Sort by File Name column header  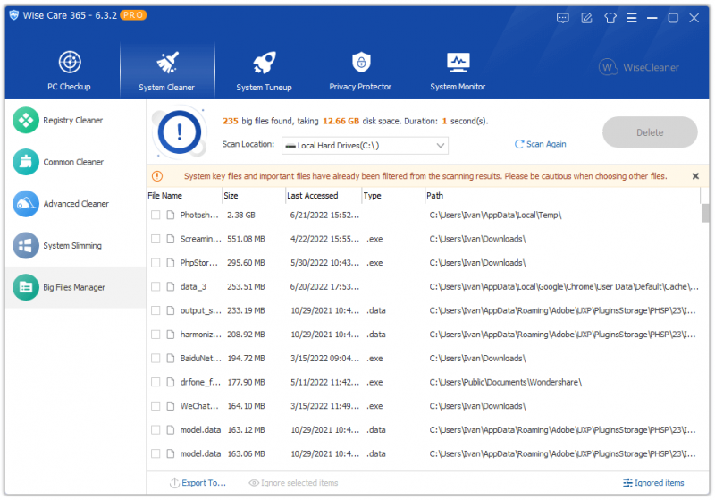coord(184,196)
